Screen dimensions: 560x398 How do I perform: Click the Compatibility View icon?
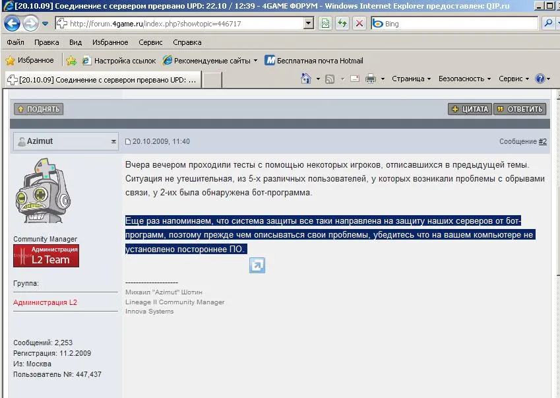pos(325,24)
